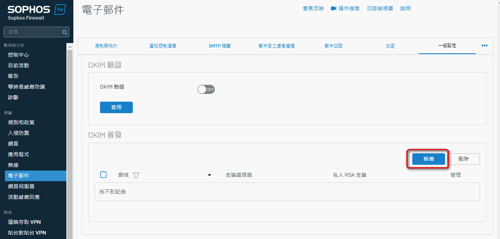Click the search magnifier icon in sidebar
Screen dimensions: 500x239
[64, 32]
